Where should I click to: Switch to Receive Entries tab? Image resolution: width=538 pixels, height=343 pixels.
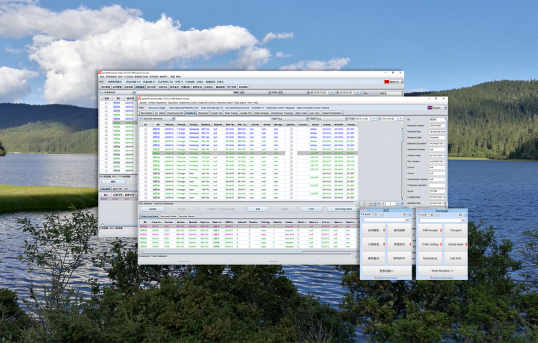169,217
